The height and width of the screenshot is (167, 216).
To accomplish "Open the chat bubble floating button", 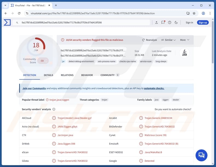I will (x=202, y=155).
